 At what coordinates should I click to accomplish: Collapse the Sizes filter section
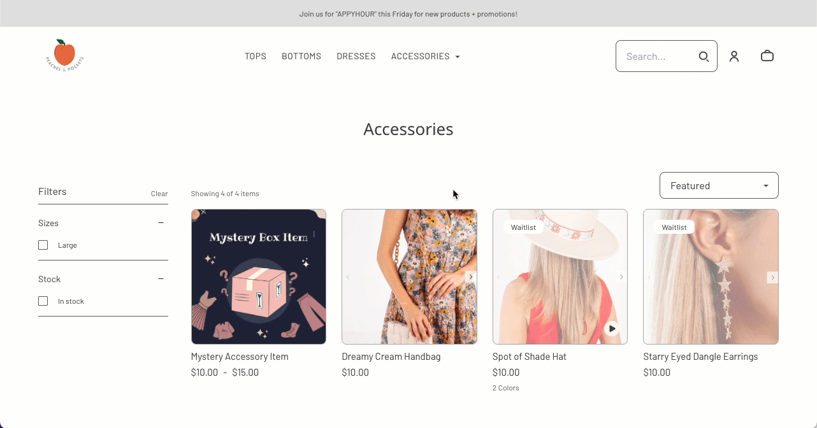(161, 223)
